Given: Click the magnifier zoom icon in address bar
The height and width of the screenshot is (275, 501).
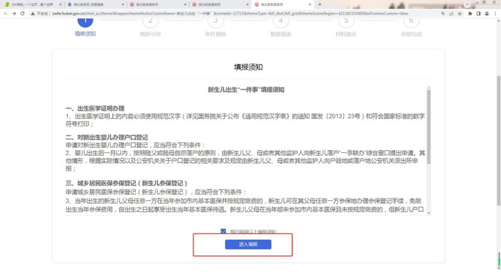Looking at the screenshot, I should coord(443,13).
